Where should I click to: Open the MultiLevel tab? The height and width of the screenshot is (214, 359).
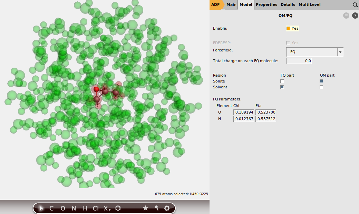310,4
